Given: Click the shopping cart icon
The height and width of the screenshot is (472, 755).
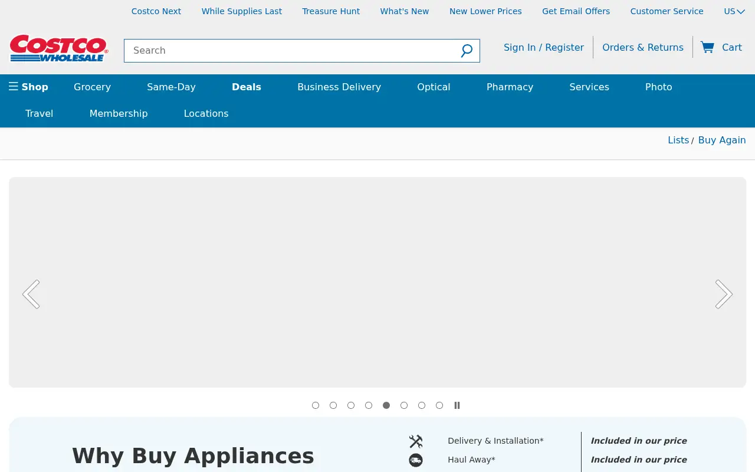Looking at the screenshot, I should pos(707,47).
